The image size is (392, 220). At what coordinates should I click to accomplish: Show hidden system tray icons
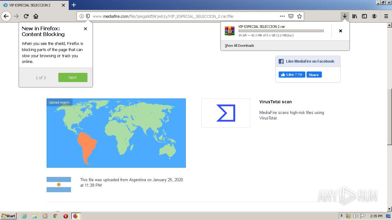click(x=341, y=216)
